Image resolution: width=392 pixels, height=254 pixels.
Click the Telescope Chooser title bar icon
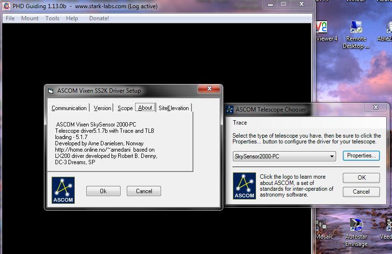pyautogui.click(x=230, y=110)
